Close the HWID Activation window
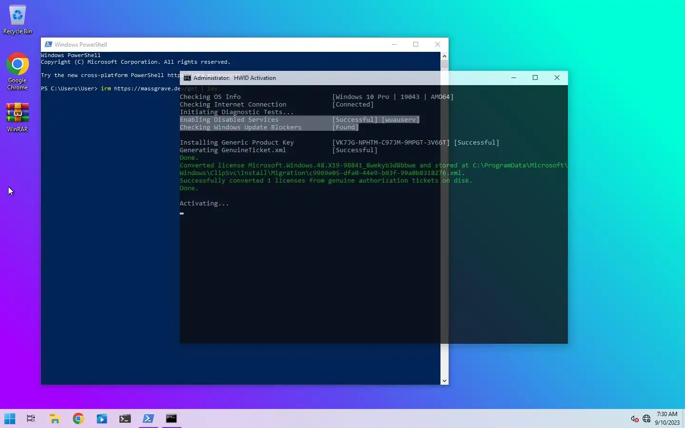The image size is (685, 428). click(557, 78)
